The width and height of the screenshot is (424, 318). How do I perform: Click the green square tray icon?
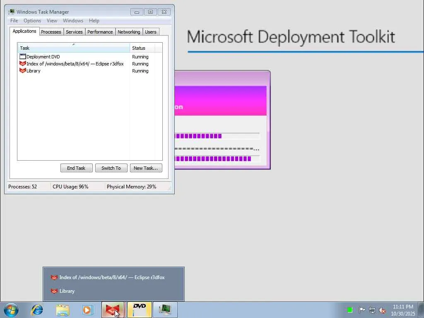[349, 310]
